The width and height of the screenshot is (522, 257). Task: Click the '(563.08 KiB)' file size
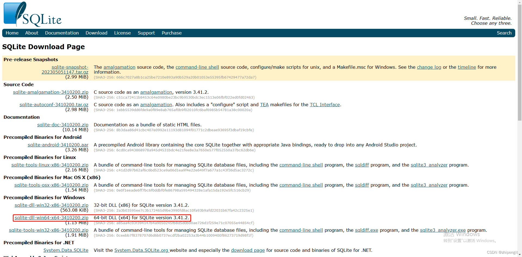point(74,210)
